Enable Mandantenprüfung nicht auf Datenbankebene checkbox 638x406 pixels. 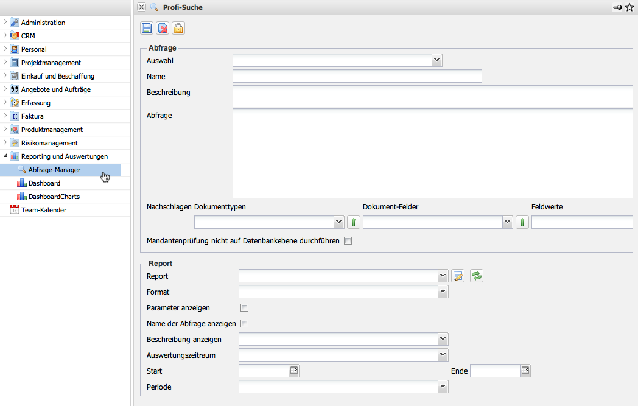348,241
